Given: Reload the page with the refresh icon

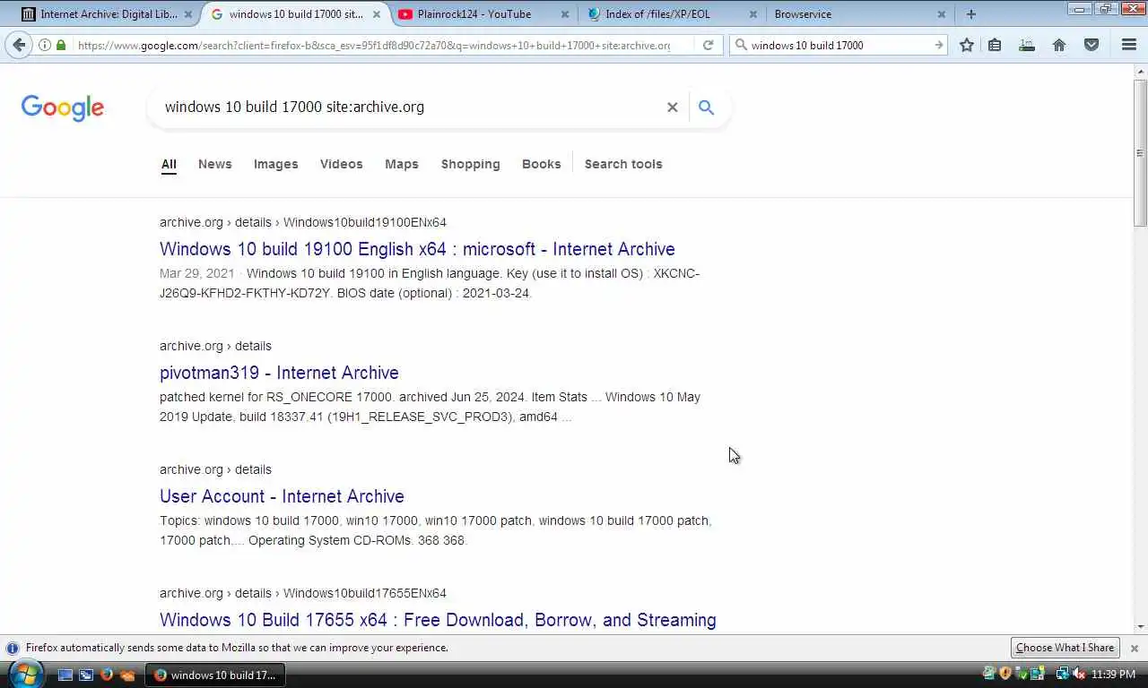Looking at the screenshot, I should coord(708,45).
